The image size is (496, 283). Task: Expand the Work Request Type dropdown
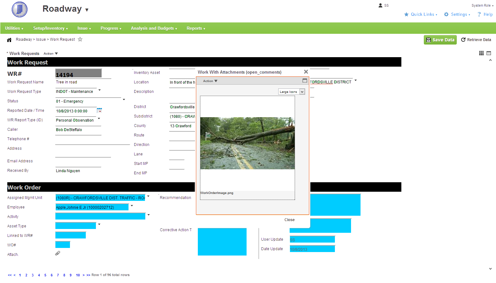point(99,90)
